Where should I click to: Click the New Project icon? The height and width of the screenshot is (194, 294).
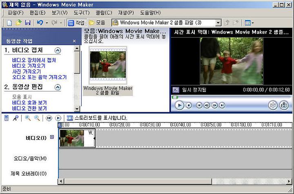(x=9, y=23)
